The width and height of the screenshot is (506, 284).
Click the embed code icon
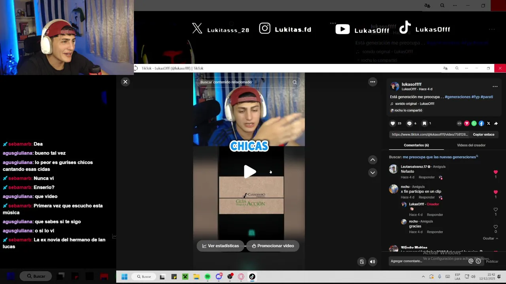coord(459,123)
